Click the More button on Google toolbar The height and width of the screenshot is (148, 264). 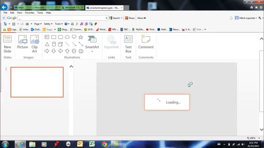click(141, 18)
